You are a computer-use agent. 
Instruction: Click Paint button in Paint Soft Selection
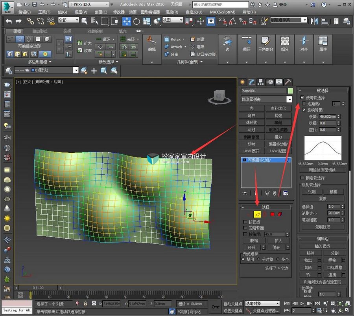click(x=312, y=192)
